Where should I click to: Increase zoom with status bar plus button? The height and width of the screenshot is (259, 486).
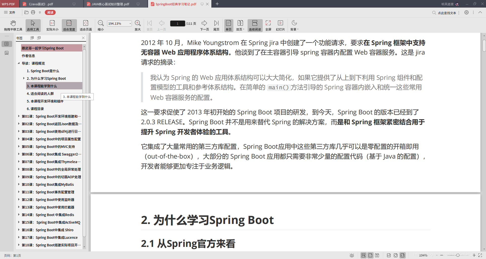[x=474, y=255]
